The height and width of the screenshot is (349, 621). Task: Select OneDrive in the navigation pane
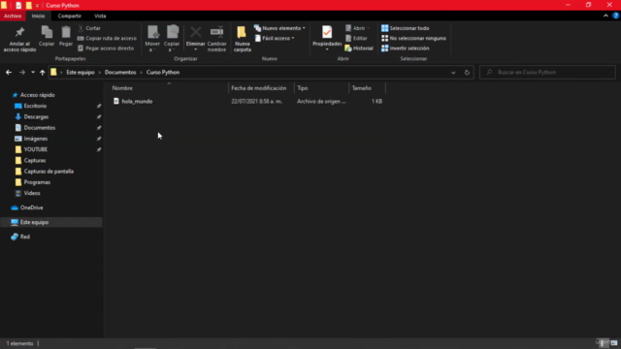click(32, 207)
